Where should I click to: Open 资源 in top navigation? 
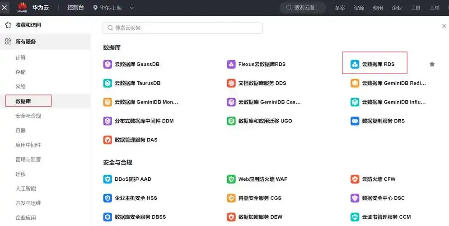tap(359, 8)
